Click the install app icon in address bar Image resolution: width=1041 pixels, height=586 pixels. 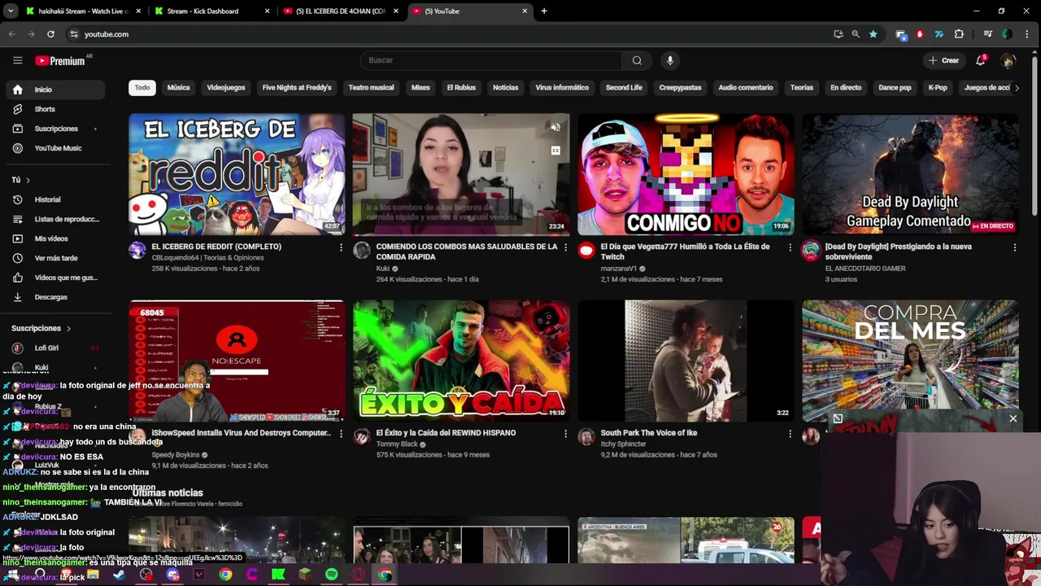pyautogui.click(x=838, y=34)
